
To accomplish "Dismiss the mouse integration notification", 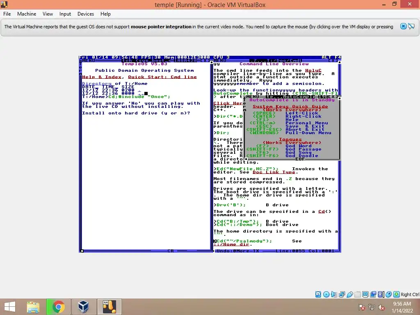I will click(x=403, y=26).
